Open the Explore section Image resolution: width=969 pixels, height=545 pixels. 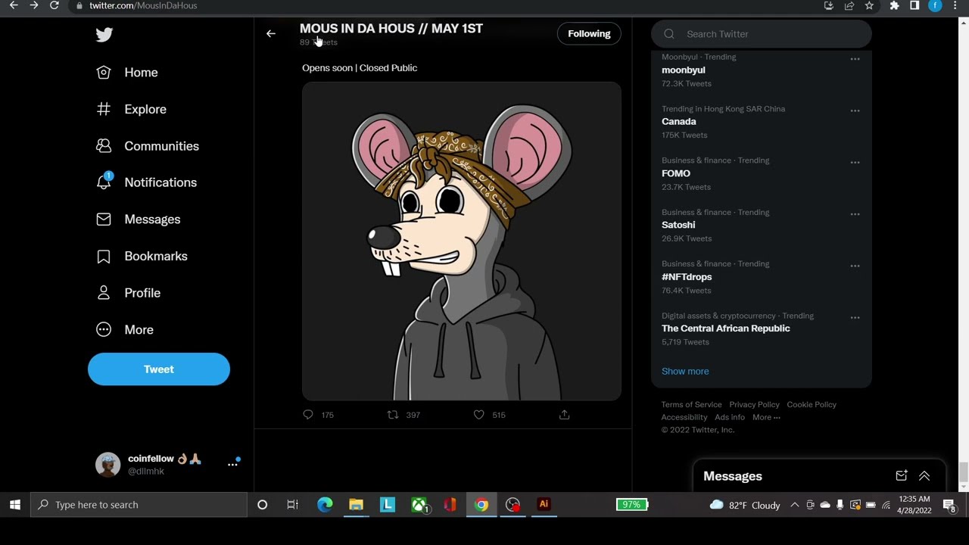pyautogui.click(x=131, y=109)
